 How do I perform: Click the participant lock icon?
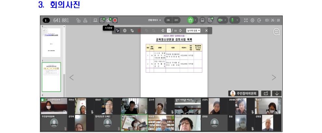tap(85, 20)
